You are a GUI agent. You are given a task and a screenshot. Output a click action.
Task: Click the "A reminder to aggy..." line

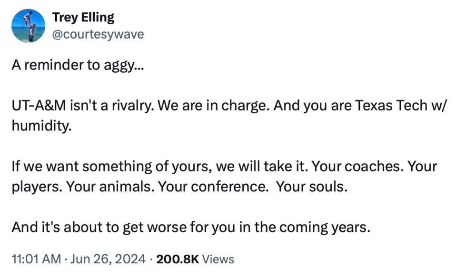tap(77, 66)
